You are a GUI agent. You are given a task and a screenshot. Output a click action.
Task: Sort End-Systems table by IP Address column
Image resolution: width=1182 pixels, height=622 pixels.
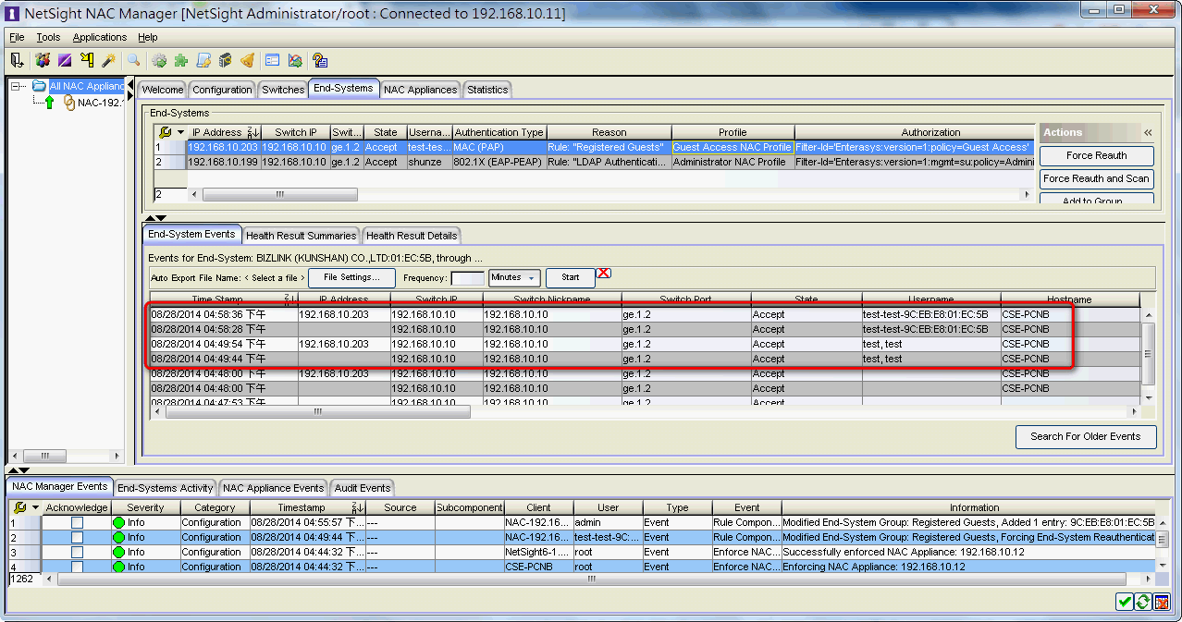pyautogui.click(x=225, y=132)
